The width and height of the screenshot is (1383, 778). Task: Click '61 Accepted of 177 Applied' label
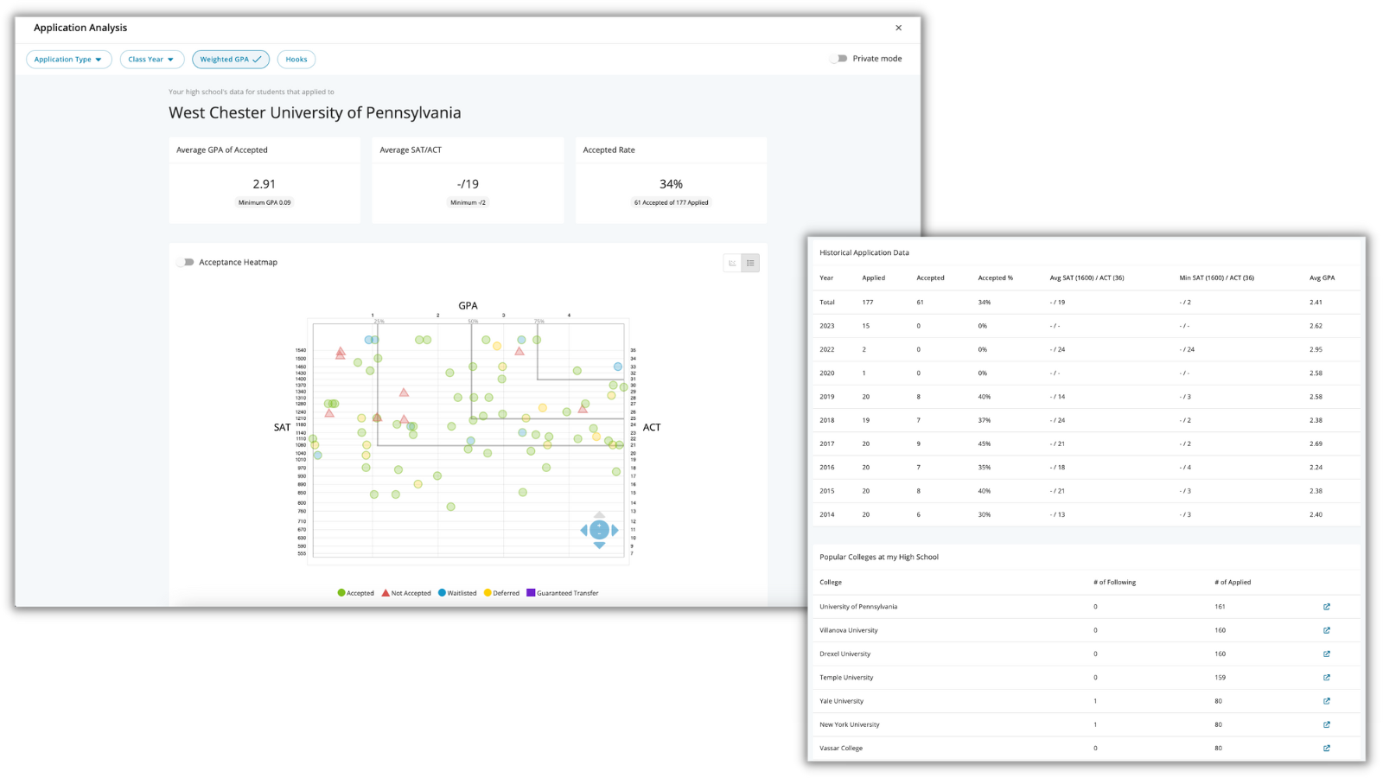click(x=671, y=202)
